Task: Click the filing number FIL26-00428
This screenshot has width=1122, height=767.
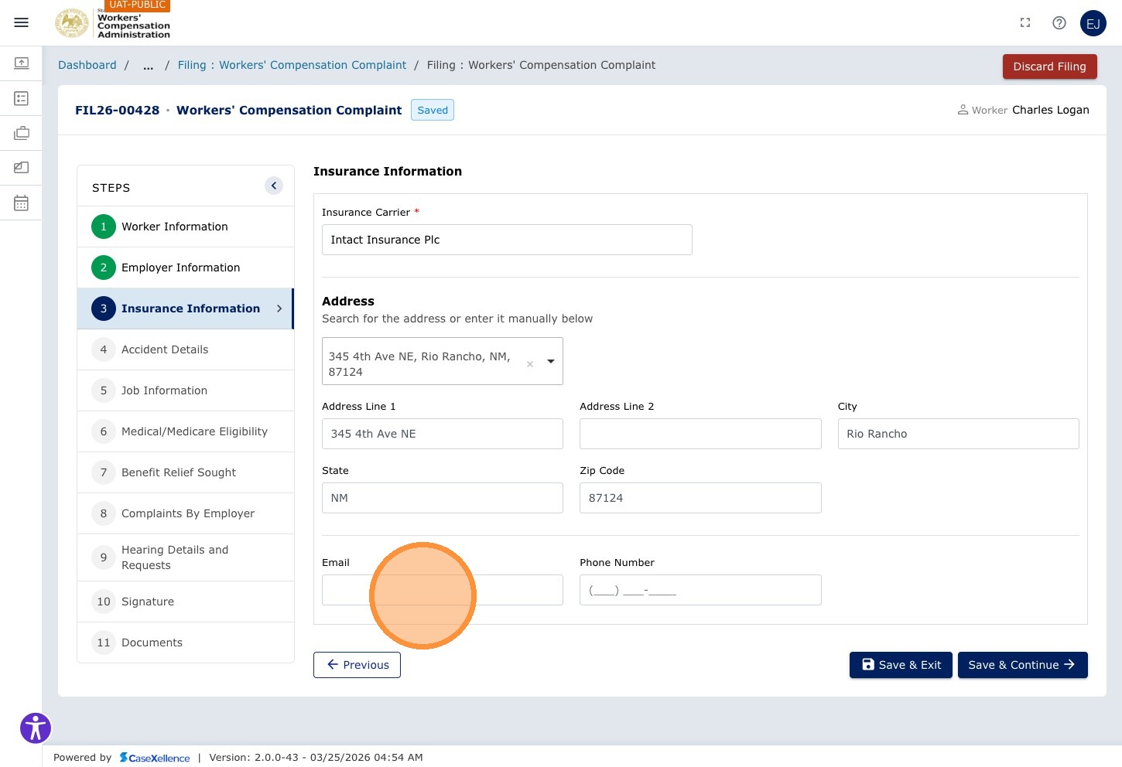Action: pos(117,110)
